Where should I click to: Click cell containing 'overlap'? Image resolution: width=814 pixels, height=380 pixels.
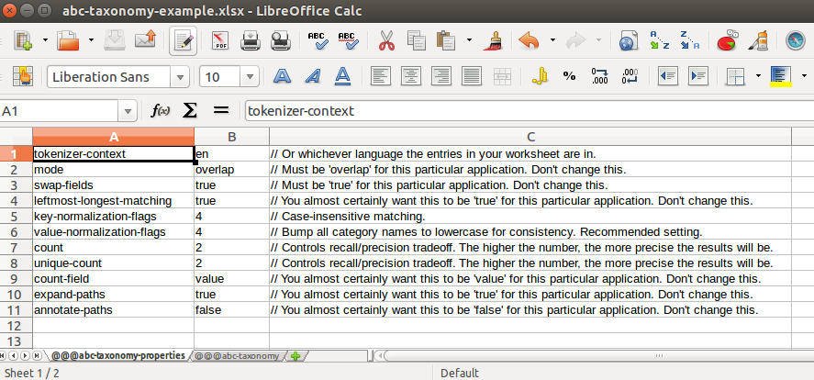[x=231, y=170]
